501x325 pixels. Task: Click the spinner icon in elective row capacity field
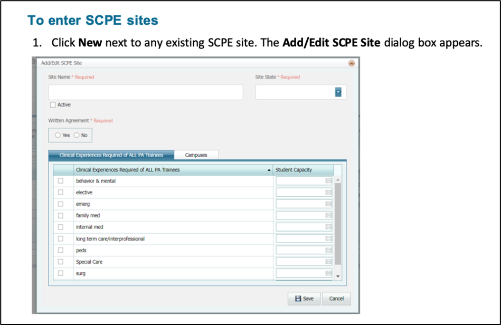329,193
